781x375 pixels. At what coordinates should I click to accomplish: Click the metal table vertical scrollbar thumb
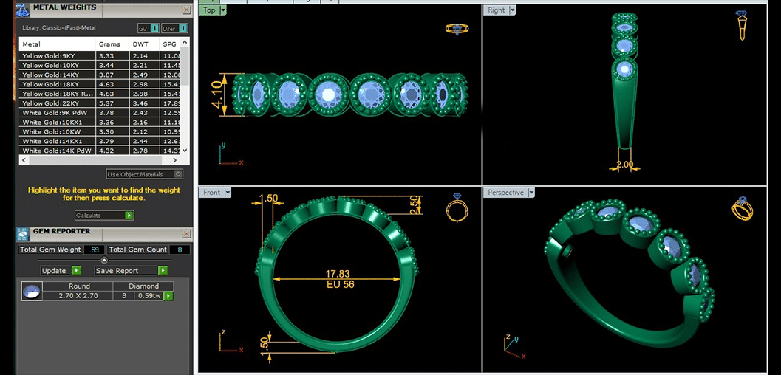[x=185, y=66]
